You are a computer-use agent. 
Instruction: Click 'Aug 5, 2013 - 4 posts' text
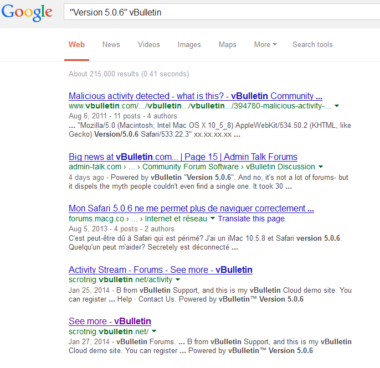[x=121, y=229]
